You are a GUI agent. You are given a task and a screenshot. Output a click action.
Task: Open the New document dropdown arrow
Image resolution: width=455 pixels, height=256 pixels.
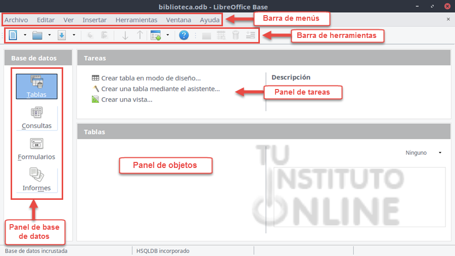(25, 35)
